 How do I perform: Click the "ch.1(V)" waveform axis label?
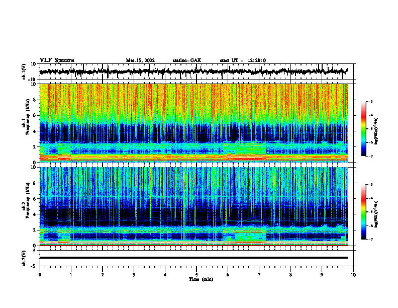click(x=24, y=71)
